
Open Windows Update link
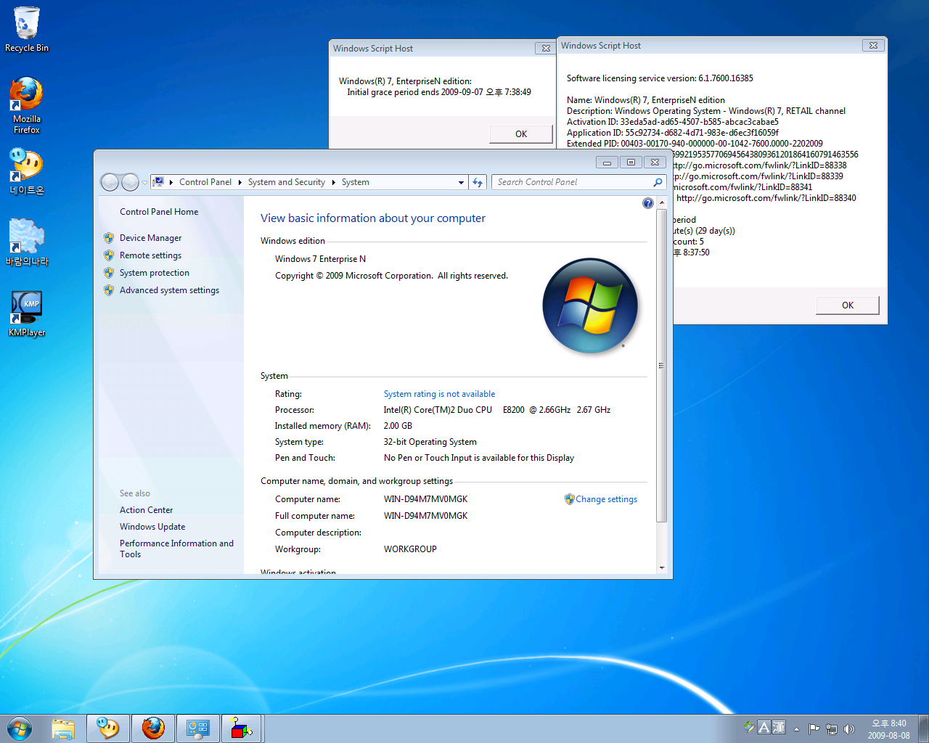point(152,527)
